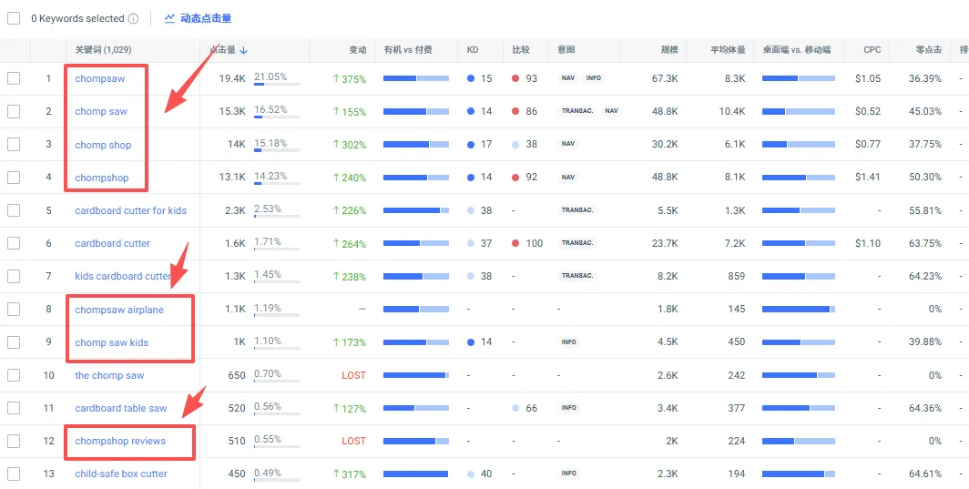Viewport: 969px width, 489px height.
Task: Click KD value 40 in child-safe row
Action: 486,474
